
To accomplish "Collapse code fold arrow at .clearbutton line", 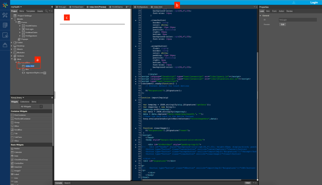I will (135, 20).
